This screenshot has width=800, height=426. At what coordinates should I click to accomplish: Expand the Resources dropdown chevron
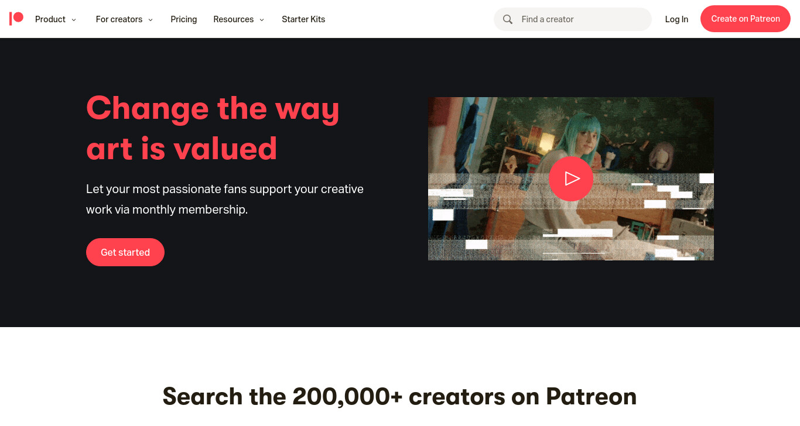tap(262, 20)
